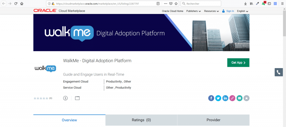This screenshot has width=286, height=127.
Task: Click the listing title 'WalkMe - Digital Adoption Platform'
Action: (97, 61)
